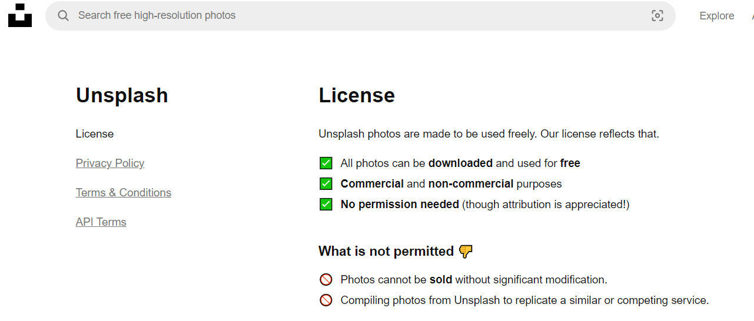Screen dimensions: 754x321
Task: Open Terms & Conditions link
Action: tap(124, 193)
